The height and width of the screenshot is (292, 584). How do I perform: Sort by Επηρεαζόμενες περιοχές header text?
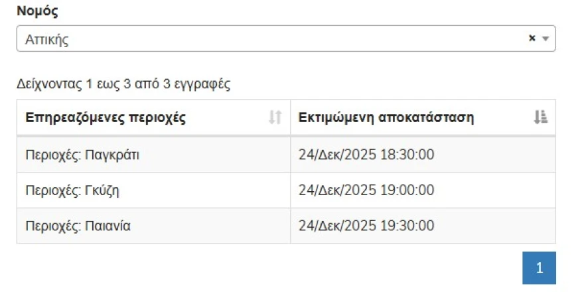(x=106, y=118)
